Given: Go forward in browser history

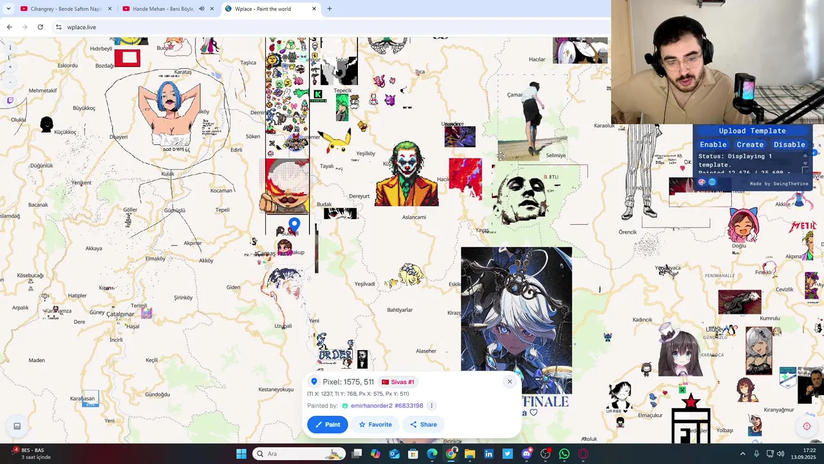Looking at the screenshot, I should (24, 27).
